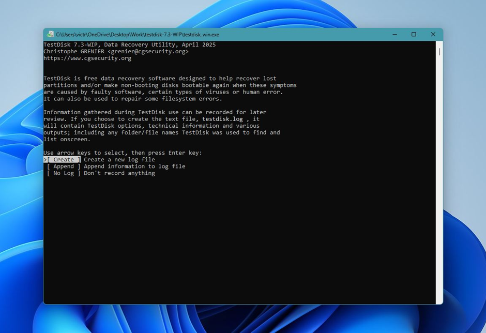Select the Append log option

click(x=64, y=166)
